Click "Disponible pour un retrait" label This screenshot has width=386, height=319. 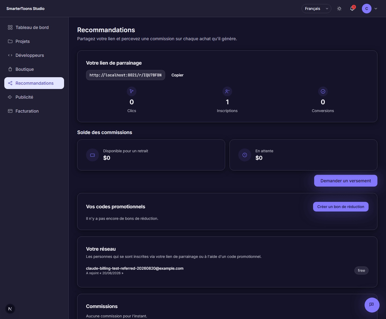(x=125, y=151)
